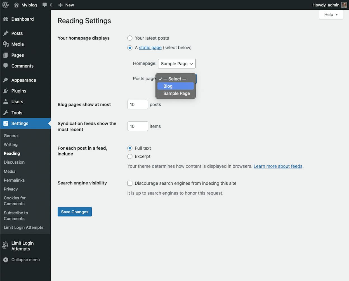Viewport: 349px width, 281px height.
Task: Click the Tools wrench icon
Action: pyautogui.click(x=6, y=113)
